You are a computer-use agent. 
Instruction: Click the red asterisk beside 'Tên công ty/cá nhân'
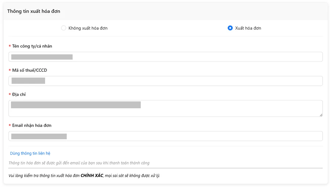(10, 46)
